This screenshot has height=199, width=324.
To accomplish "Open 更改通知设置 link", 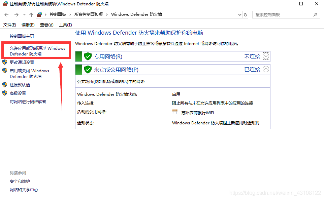I will pos(22,62).
